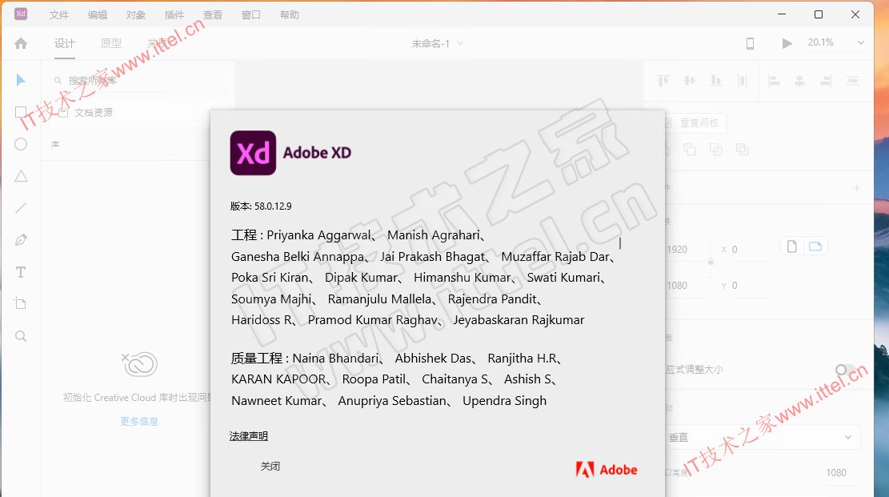Open the 文件 menu
This screenshot has width=889, height=497.
click(59, 14)
